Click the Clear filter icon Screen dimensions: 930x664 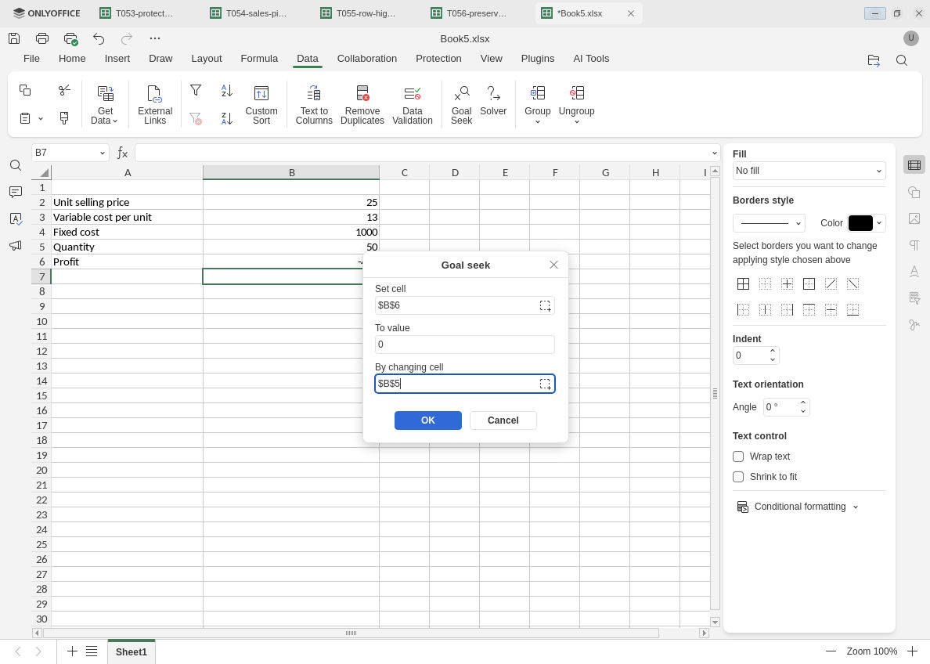[x=196, y=118]
